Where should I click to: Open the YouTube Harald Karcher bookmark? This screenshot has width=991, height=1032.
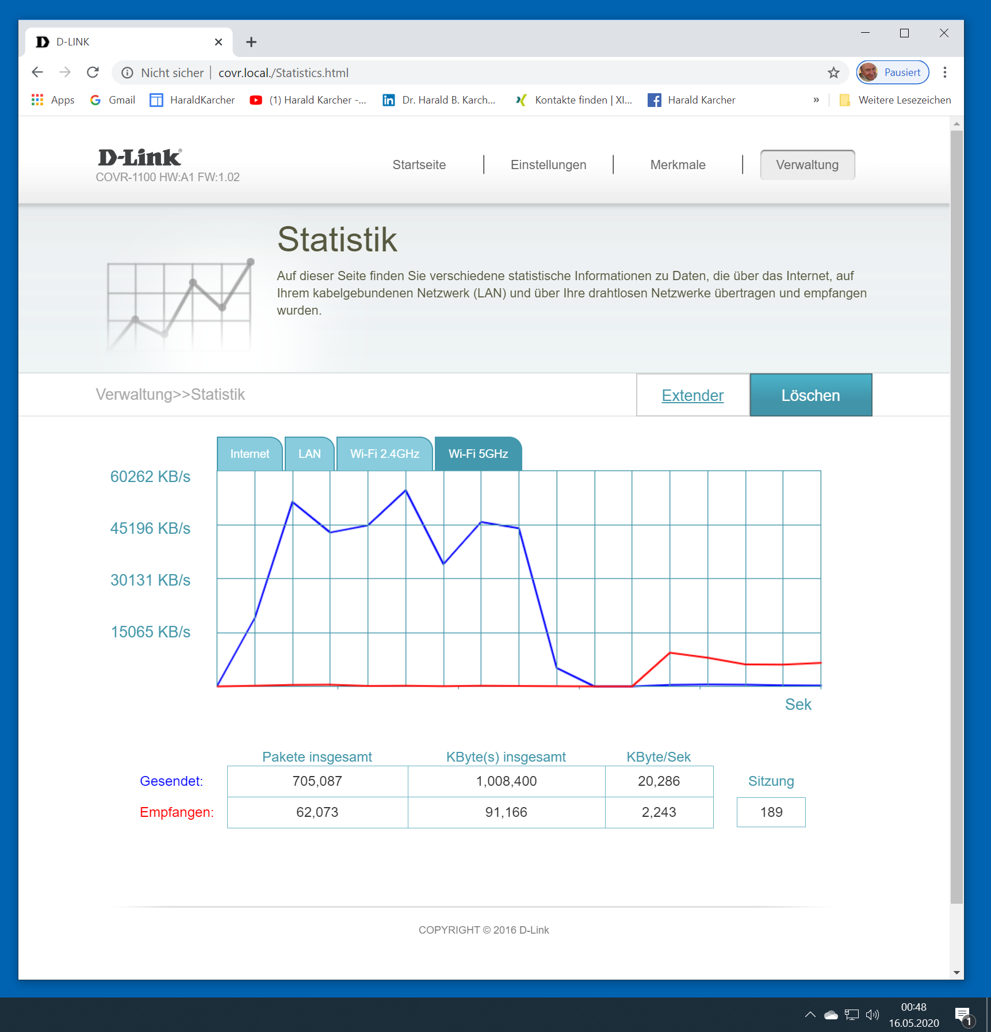click(x=308, y=100)
